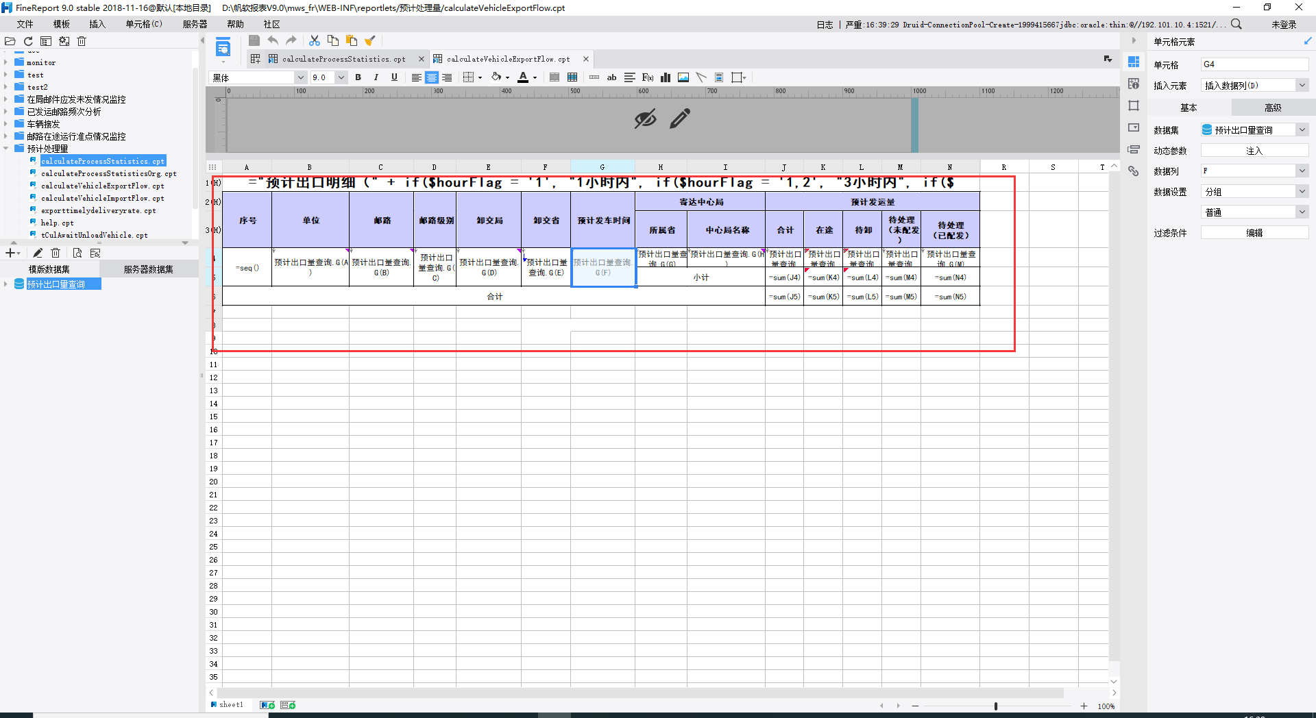Open the 数据设置 分组 dropdown
This screenshot has height=718, width=1316.
[x=1302, y=192]
